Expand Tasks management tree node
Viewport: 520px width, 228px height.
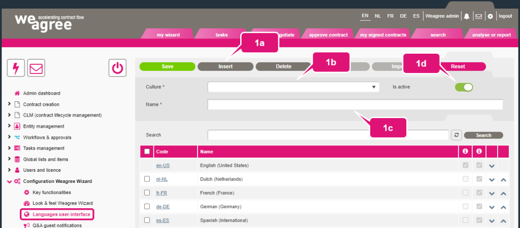(x=9, y=148)
